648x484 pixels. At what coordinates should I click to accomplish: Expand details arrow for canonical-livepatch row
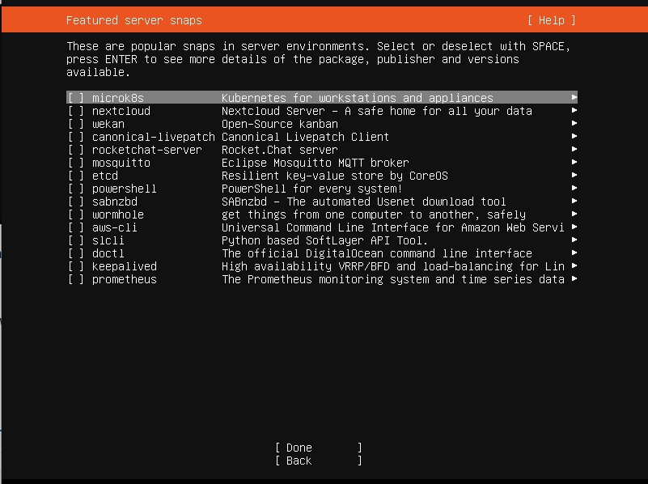click(574, 136)
